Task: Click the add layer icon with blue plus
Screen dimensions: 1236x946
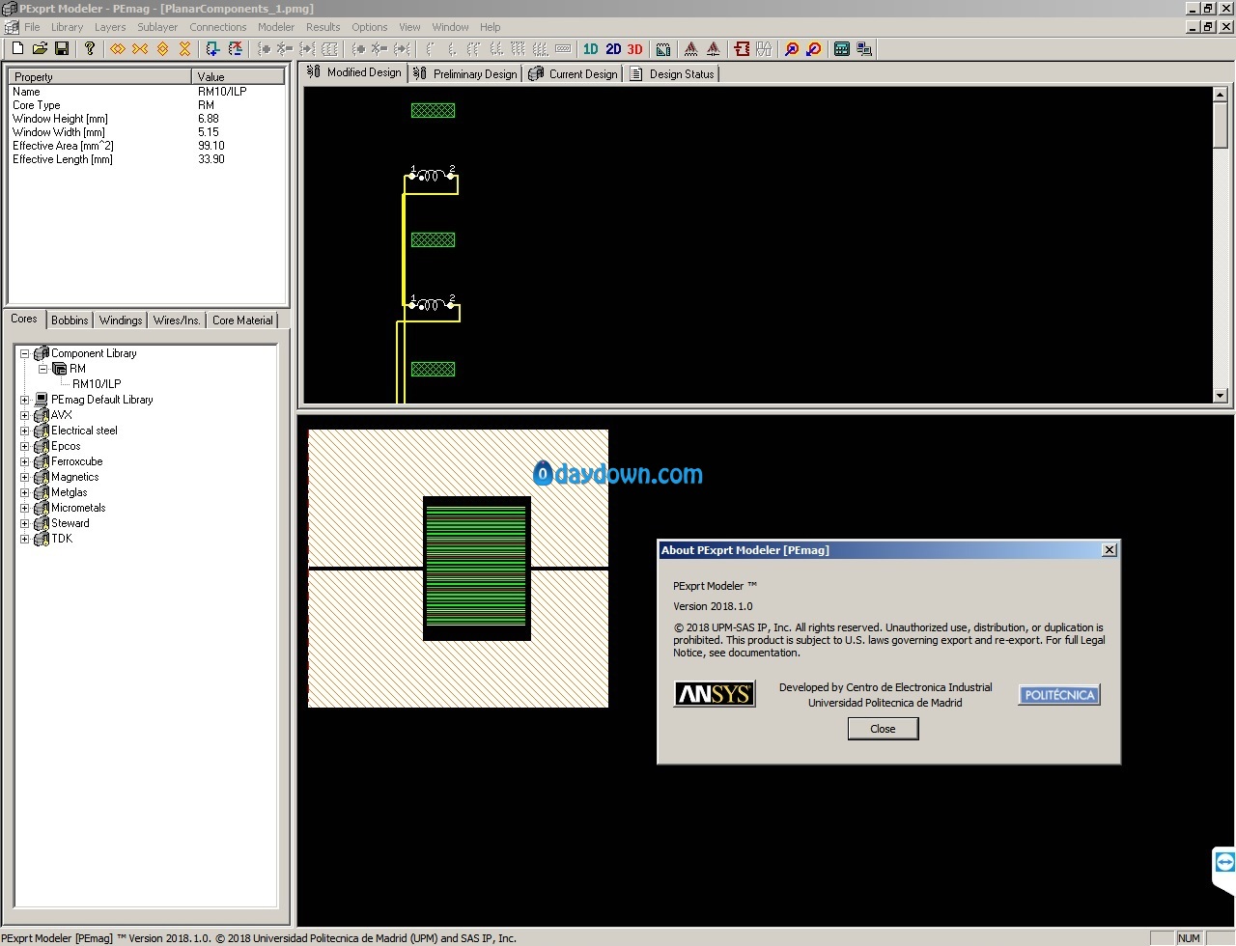Action: pos(212,48)
